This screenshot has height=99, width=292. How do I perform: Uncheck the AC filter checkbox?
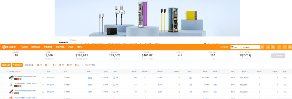pos(38,65)
